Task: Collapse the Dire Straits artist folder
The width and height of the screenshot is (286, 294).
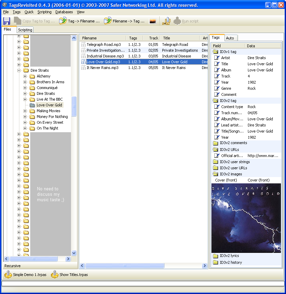Action: point(19,70)
